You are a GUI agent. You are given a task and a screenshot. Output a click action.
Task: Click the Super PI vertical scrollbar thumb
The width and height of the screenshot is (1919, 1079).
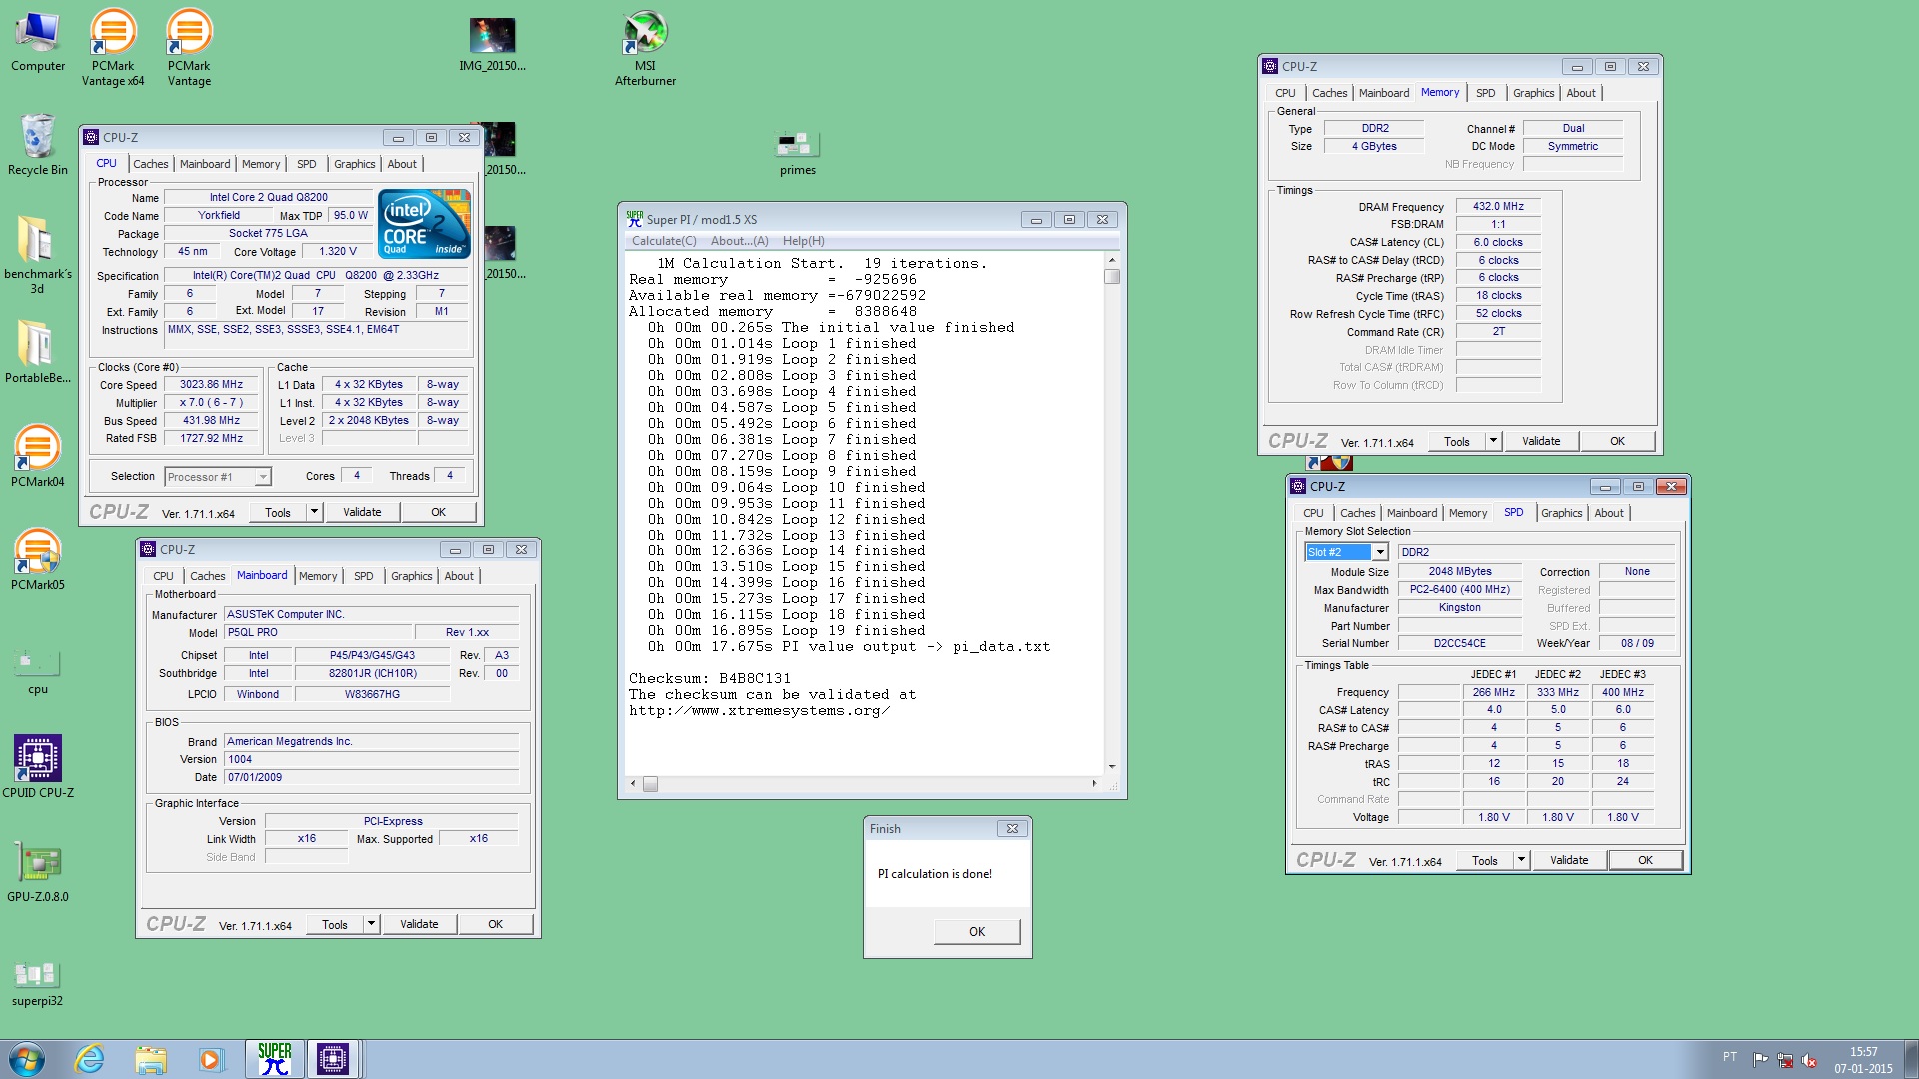pyautogui.click(x=1112, y=277)
